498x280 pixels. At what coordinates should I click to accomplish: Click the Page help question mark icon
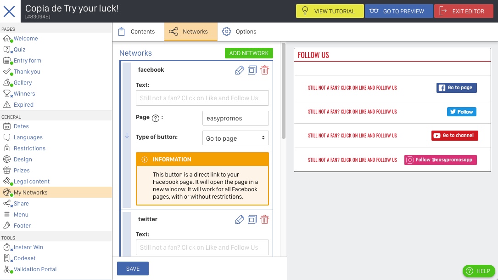click(155, 118)
